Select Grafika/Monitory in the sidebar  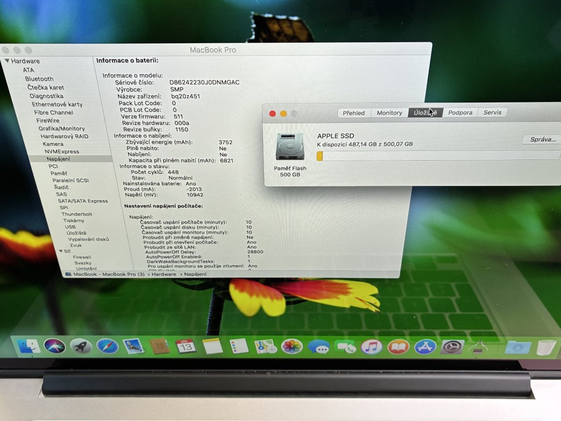point(61,128)
